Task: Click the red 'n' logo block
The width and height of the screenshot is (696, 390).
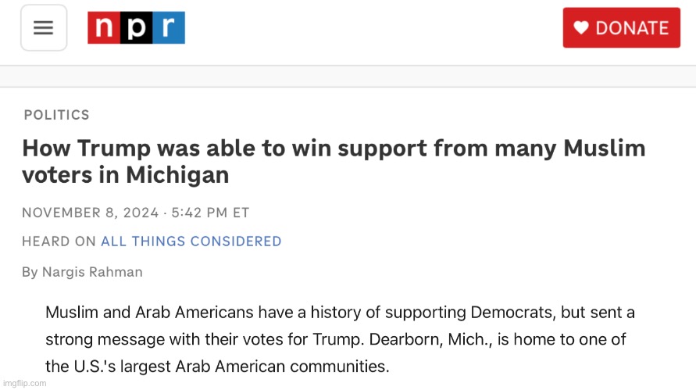Action: (x=104, y=28)
